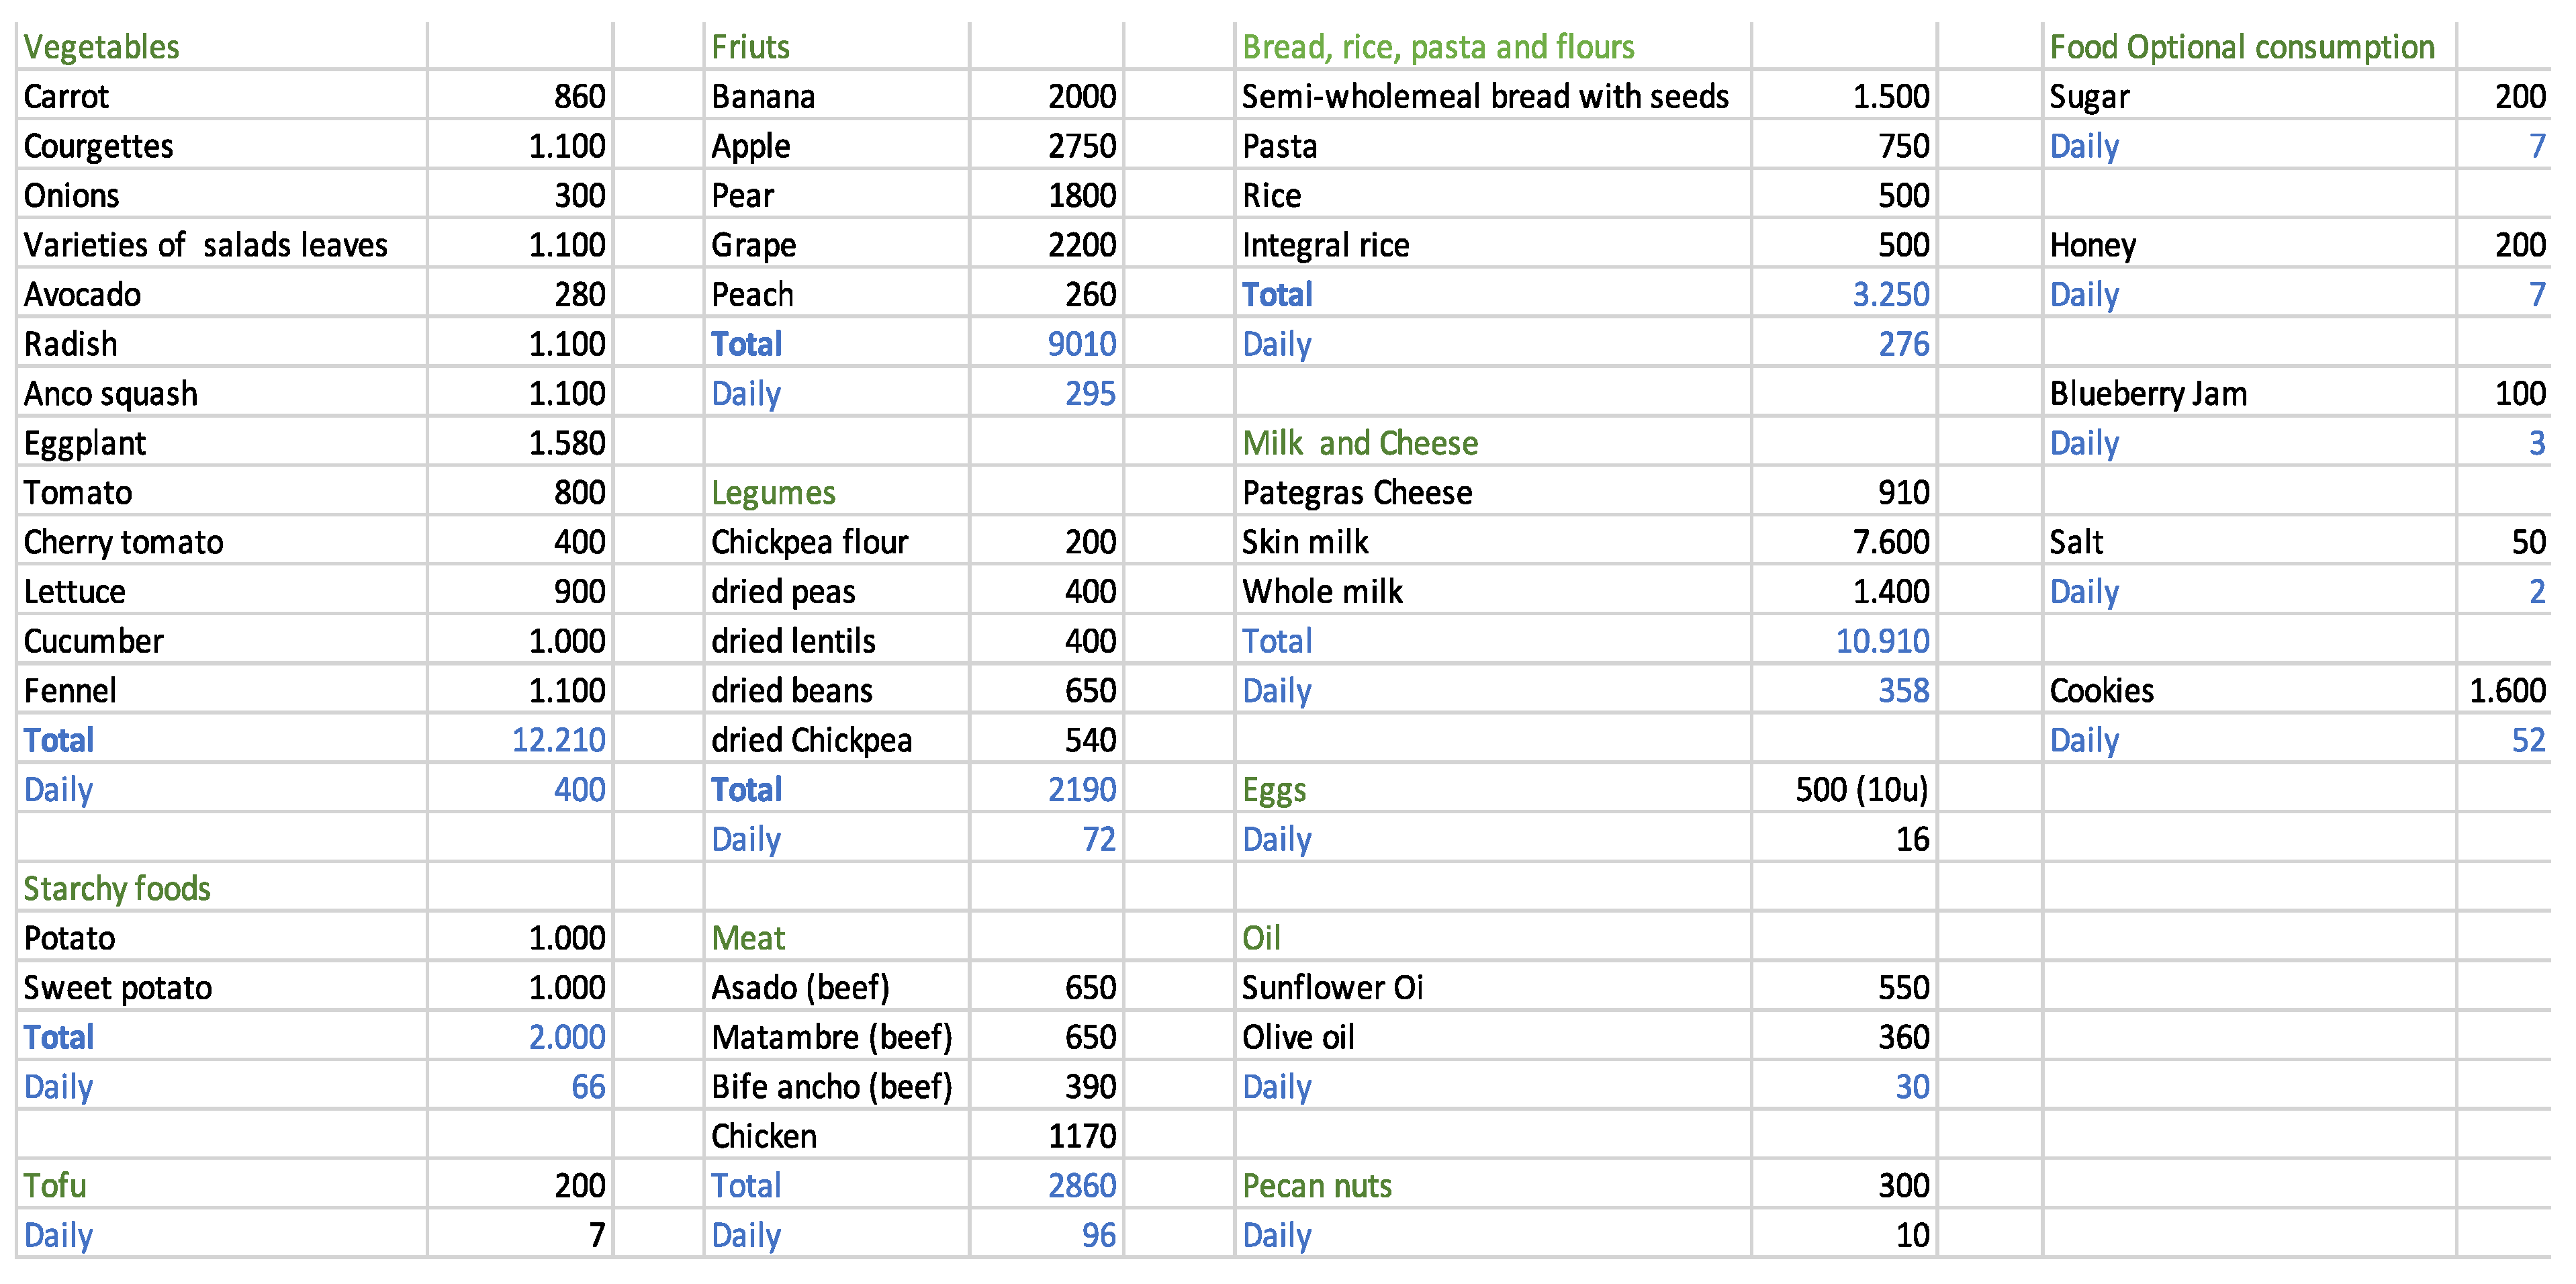
Task: Select the Sweet potato cell
Action: [x=118, y=988]
